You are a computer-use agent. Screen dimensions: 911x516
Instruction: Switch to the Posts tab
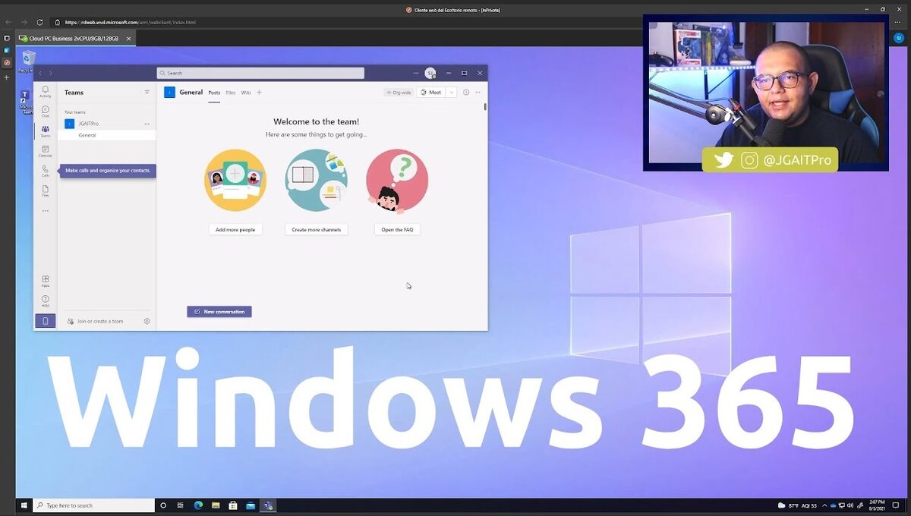tap(214, 93)
